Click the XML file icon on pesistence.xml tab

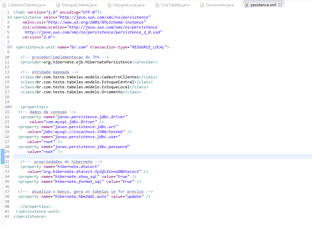(x=247, y=5)
